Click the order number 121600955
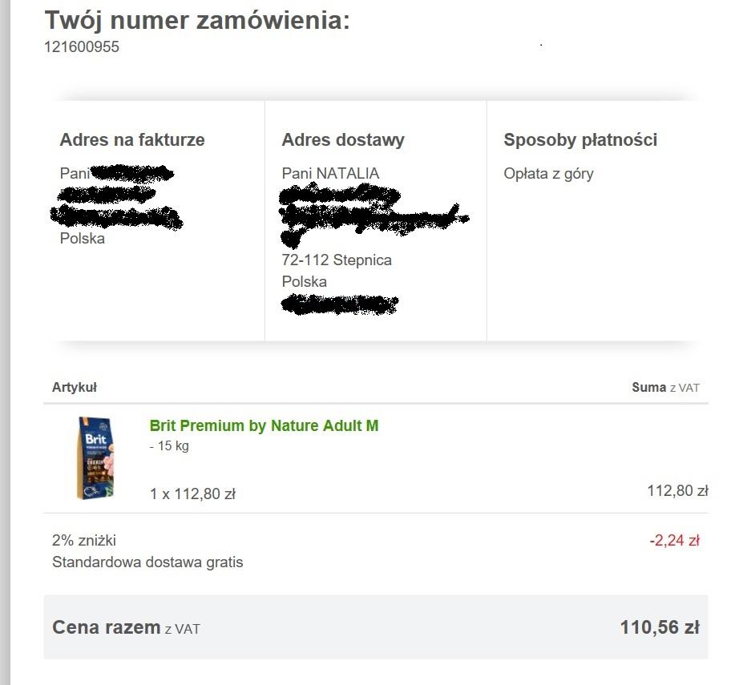 (82, 47)
